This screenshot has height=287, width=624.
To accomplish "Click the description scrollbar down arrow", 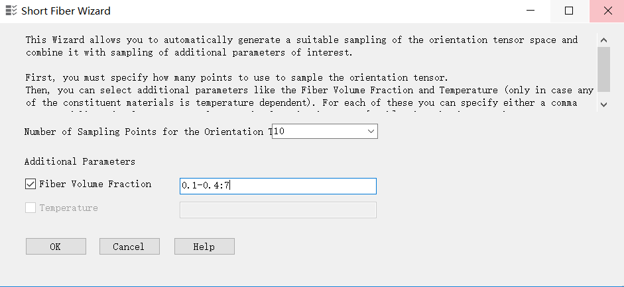I will point(603,104).
